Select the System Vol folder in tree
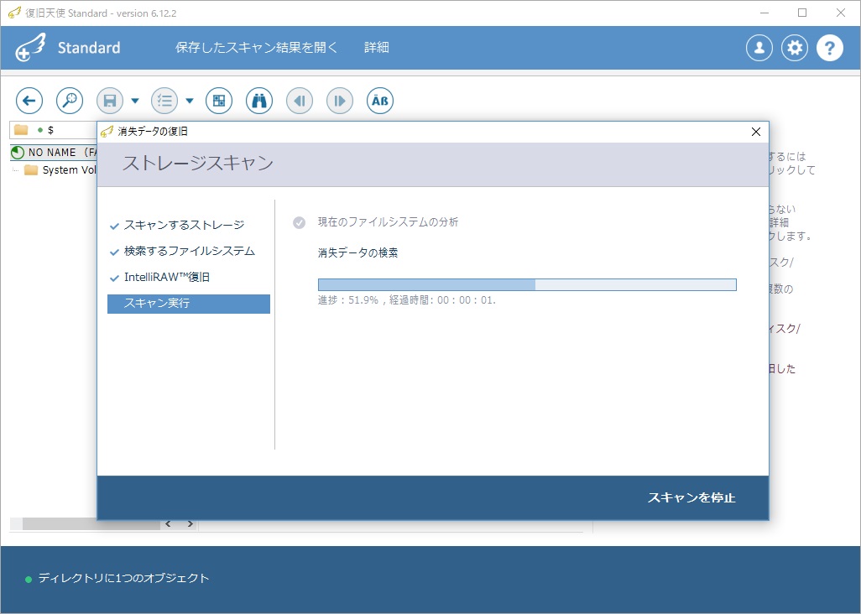This screenshot has height=614, width=861. 61,170
